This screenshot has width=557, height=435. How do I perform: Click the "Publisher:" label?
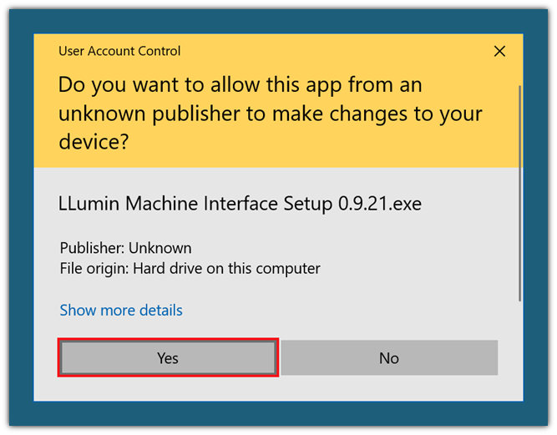[x=93, y=248]
